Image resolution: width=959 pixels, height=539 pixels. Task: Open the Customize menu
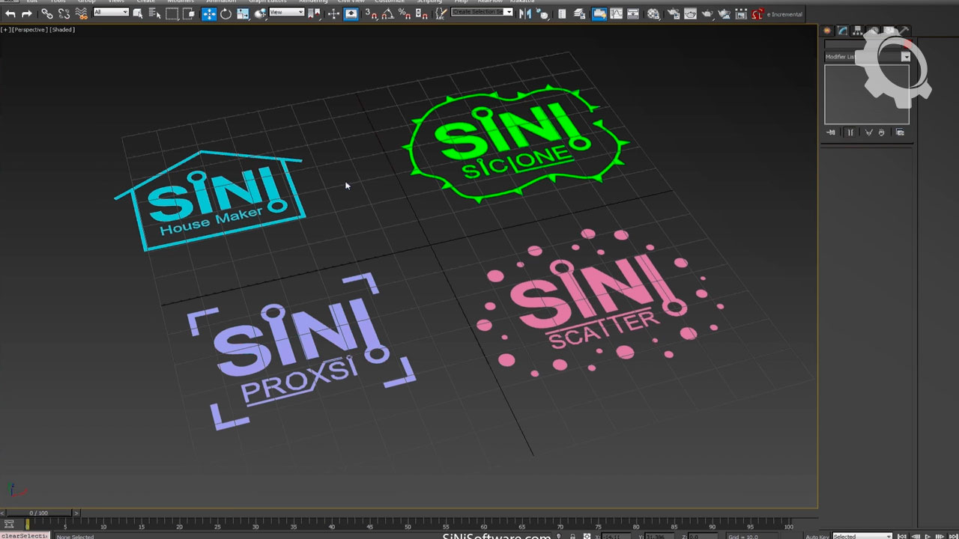click(389, 2)
